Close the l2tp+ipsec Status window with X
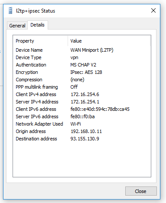 153,10
